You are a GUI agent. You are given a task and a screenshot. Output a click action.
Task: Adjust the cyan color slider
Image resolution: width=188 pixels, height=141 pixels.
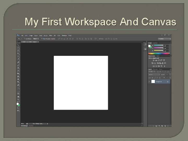coord(158,45)
